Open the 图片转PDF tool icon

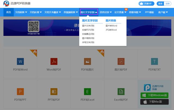(121, 62)
